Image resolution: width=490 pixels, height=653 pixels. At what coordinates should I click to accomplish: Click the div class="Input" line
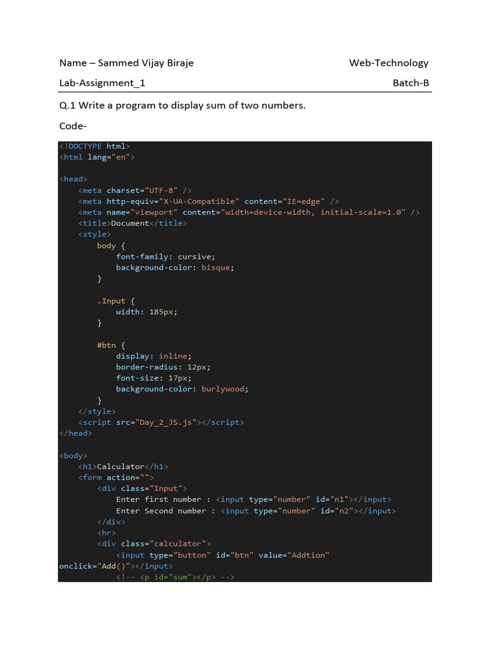pos(142,488)
